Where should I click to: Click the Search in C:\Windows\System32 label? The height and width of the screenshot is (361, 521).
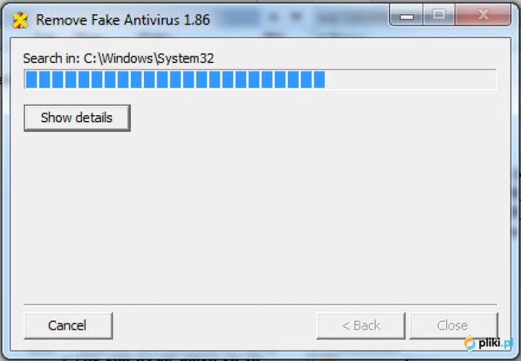pos(119,59)
